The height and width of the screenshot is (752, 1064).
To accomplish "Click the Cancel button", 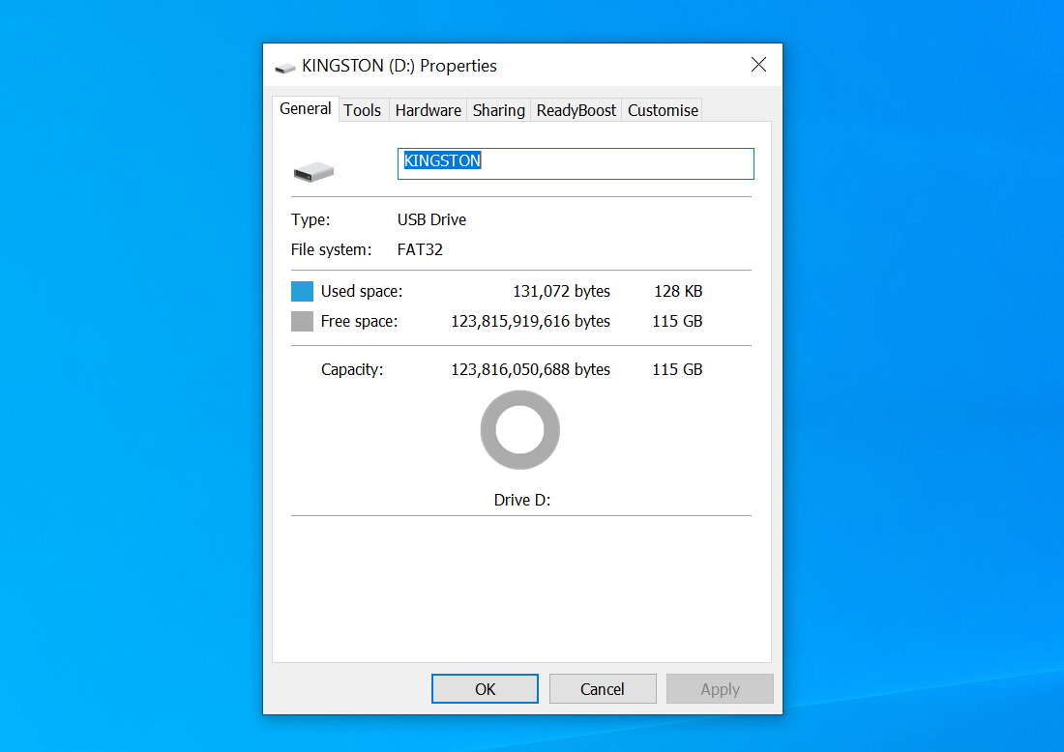I will click(x=603, y=689).
